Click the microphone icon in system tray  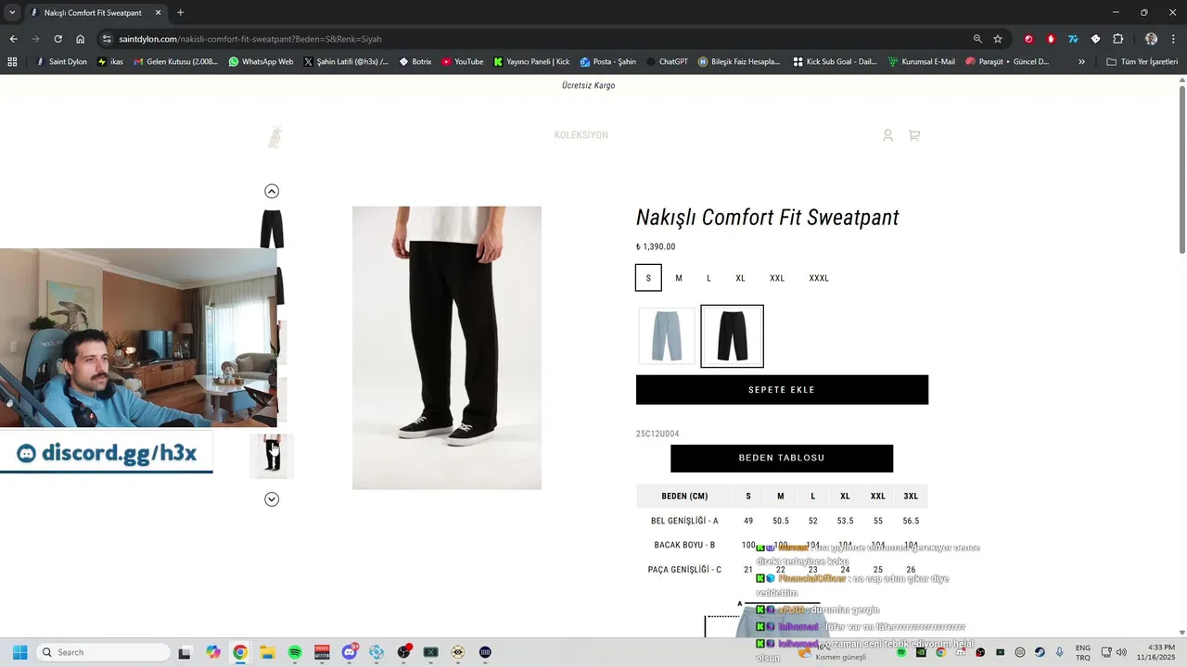point(1060,652)
